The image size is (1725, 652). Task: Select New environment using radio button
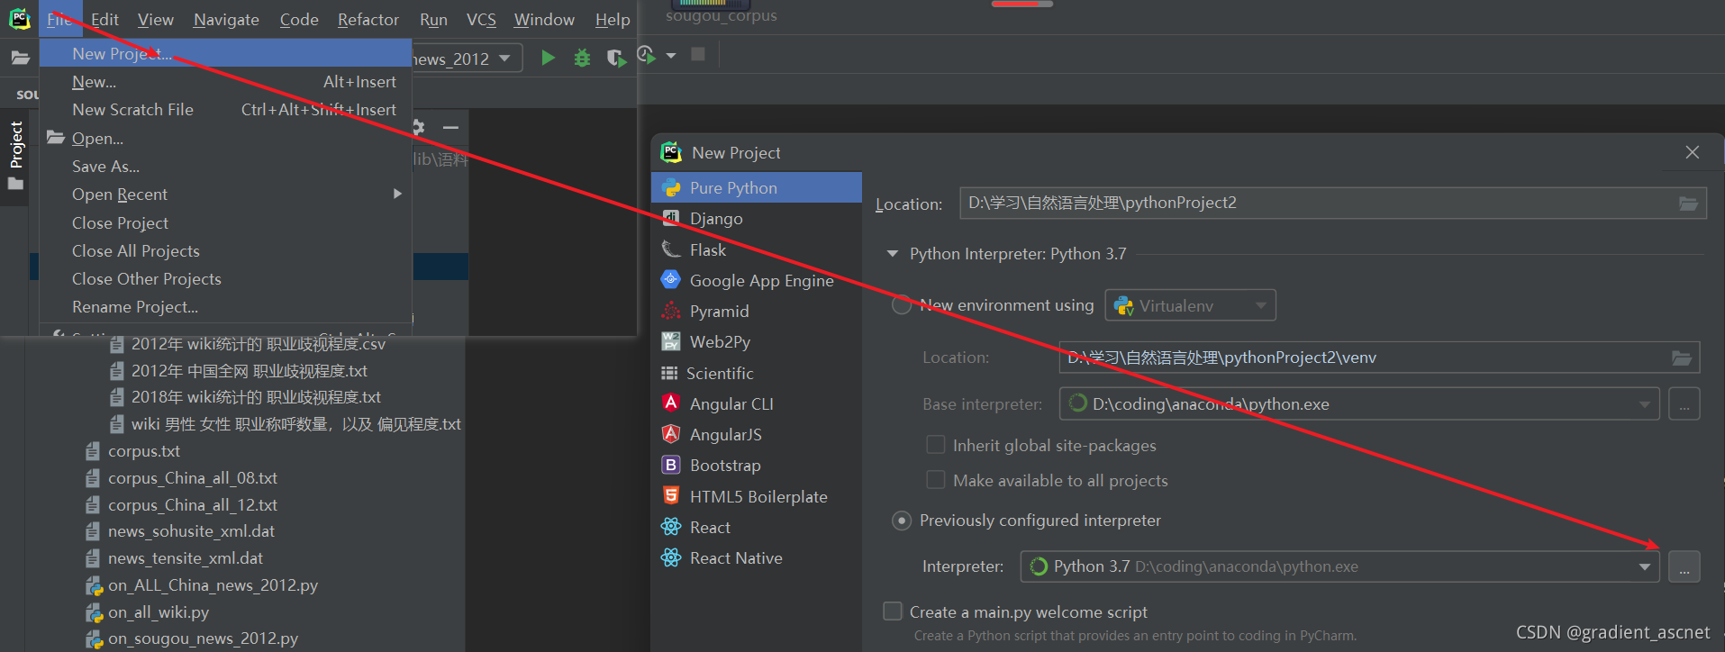click(902, 305)
